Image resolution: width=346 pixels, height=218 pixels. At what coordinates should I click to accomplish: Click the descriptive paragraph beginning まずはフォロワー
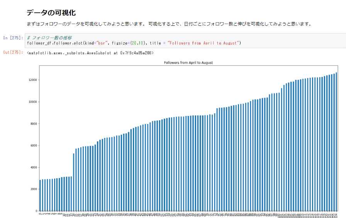[x=169, y=24]
